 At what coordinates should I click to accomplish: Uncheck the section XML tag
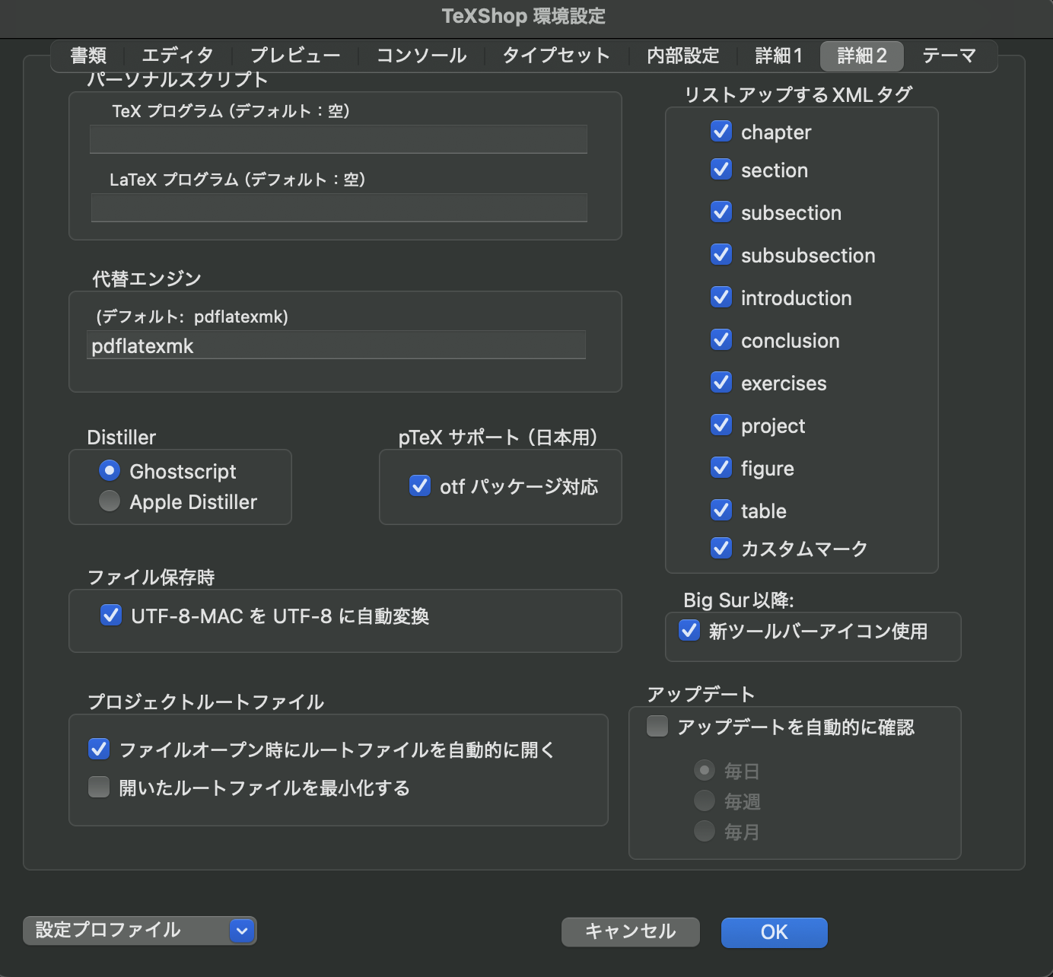(721, 169)
